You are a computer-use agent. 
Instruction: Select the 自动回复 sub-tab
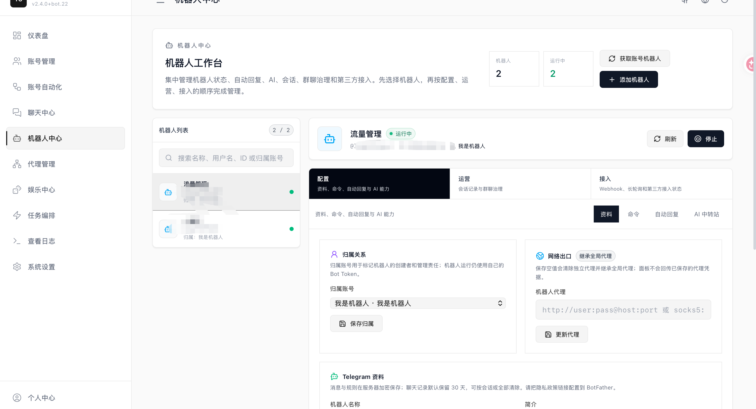667,214
